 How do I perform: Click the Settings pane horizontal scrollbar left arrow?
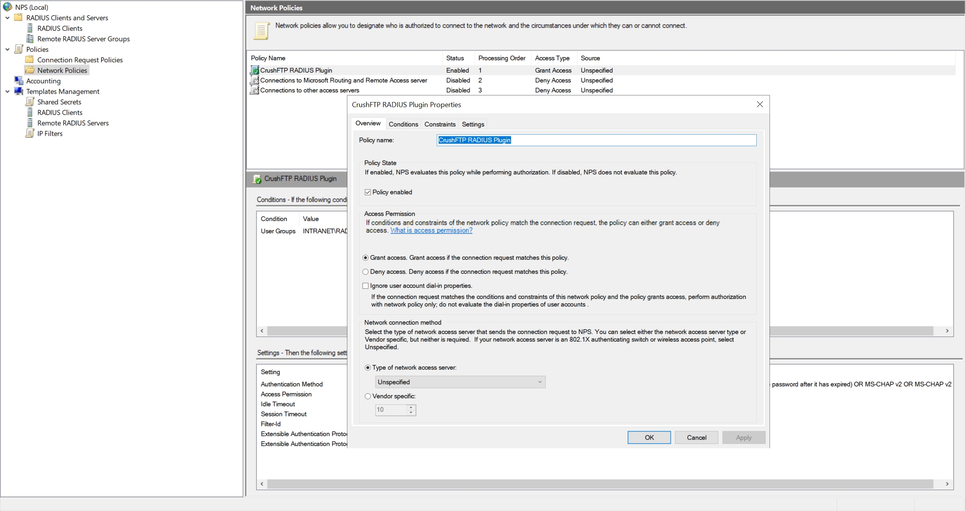click(x=262, y=484)
